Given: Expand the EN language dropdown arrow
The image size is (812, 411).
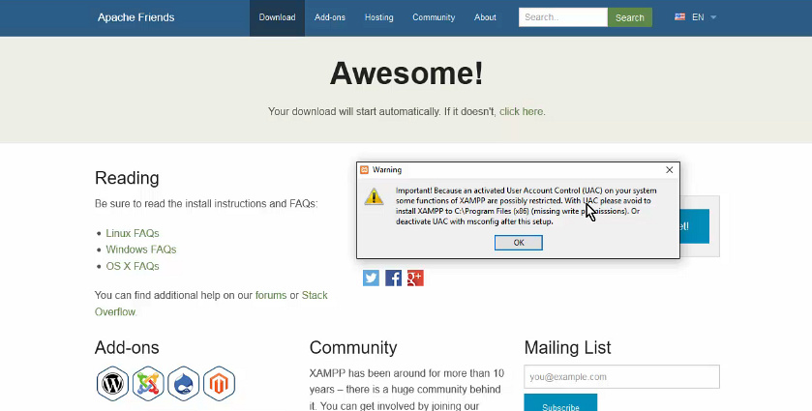Looking at the screenshot, I should [x=713, y=17].
